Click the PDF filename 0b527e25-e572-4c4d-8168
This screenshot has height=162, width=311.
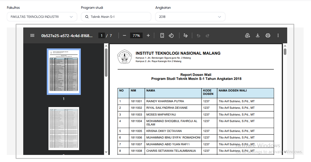pos(67,36)
